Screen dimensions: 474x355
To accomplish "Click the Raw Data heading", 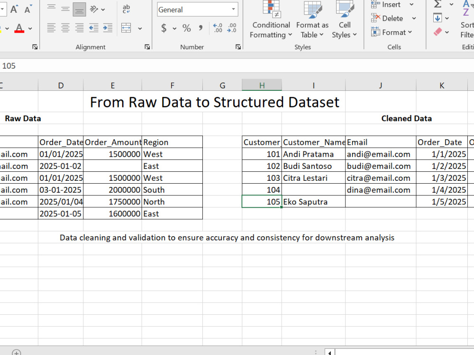I will [23, 118].
